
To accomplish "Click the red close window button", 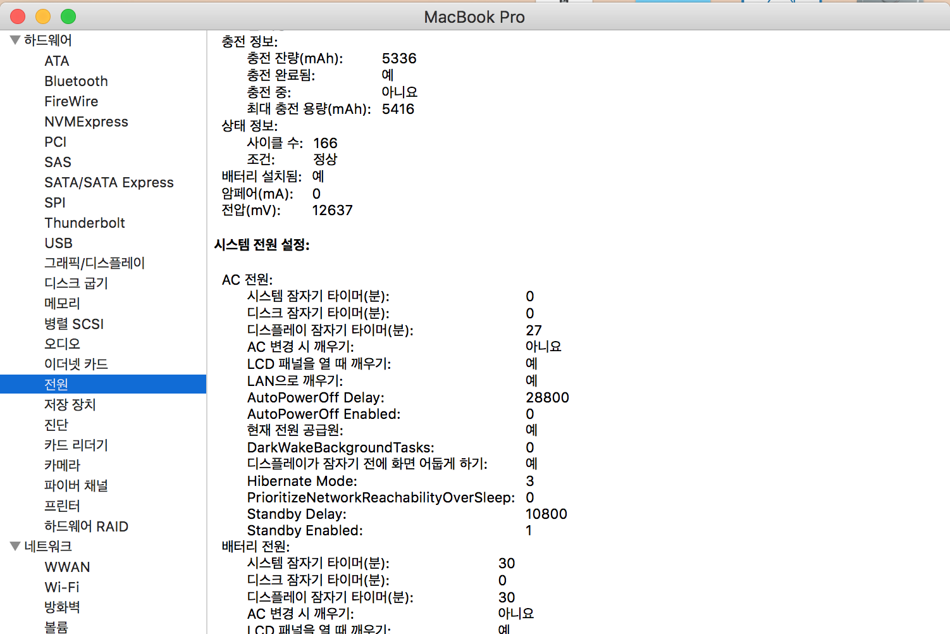I will 18,16.
